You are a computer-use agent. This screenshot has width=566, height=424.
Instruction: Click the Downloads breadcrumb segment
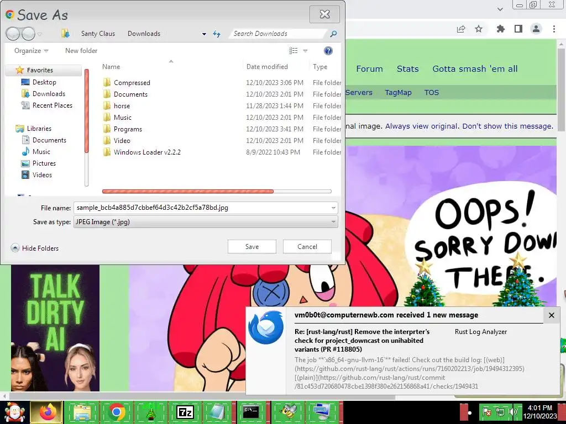coord(144,34)
